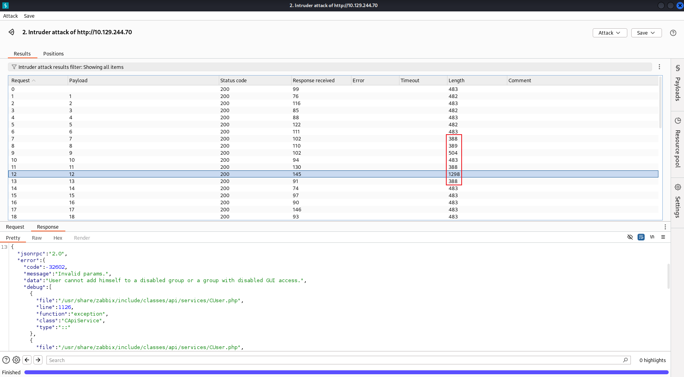Click the Burp Suite logo in title bar
684x377 pixels.
pyautogui.click(x=6, y=6)
